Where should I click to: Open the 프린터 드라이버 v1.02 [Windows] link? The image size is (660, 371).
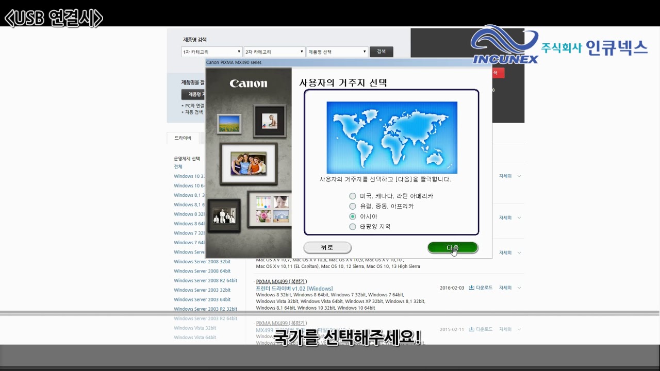point(294,289)
